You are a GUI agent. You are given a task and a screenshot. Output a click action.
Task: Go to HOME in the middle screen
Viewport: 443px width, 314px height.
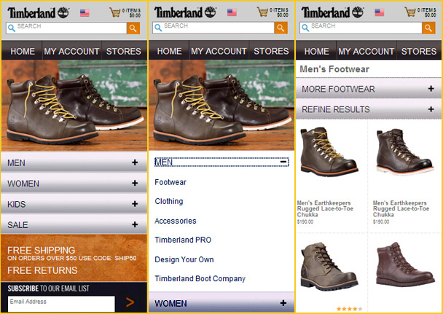pos(169,51)
